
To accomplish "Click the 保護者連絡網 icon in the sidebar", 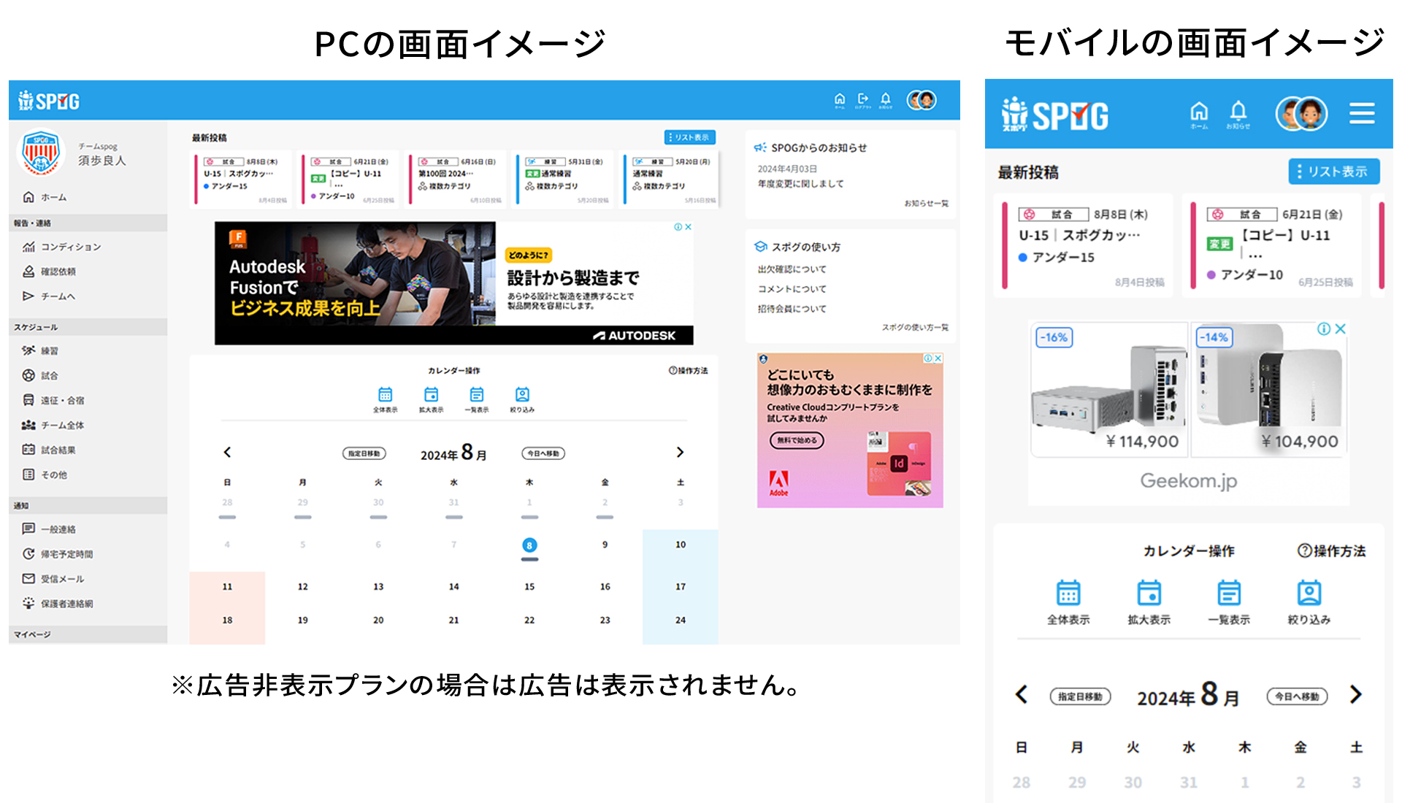I will 28,604.
